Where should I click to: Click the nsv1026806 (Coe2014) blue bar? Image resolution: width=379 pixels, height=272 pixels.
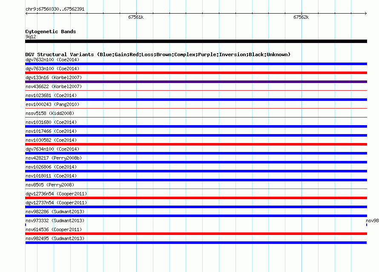[x=196, y=171]
